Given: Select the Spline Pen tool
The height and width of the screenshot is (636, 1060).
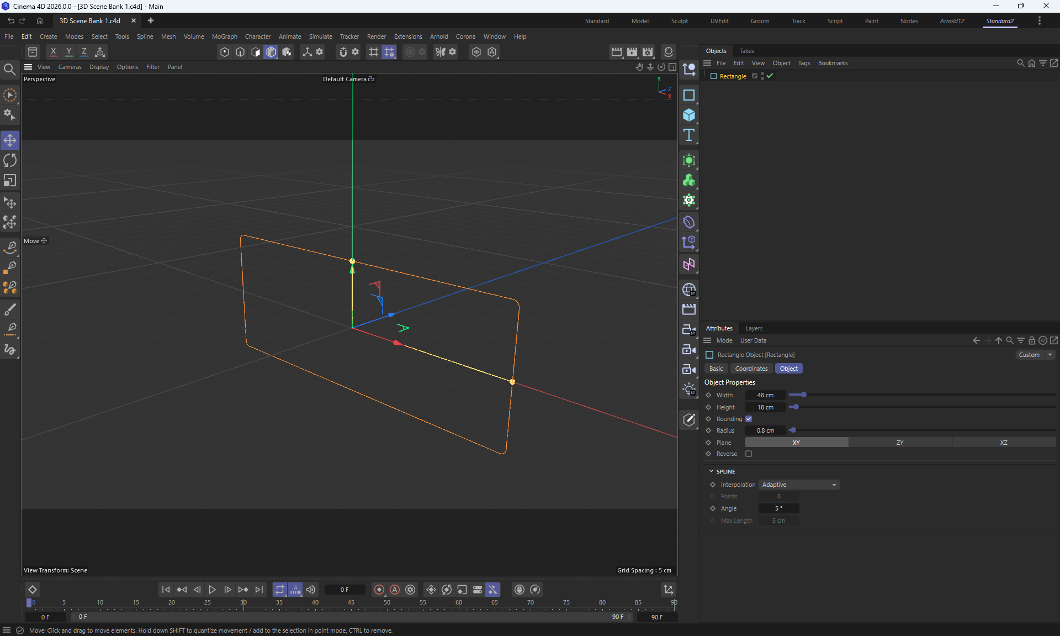Looking at the screenshot, I should 10,247.
